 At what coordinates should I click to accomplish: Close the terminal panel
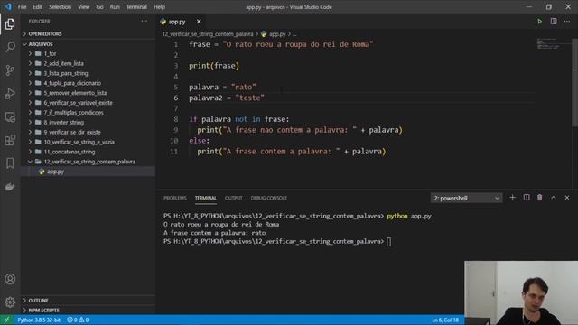point(567,198)
